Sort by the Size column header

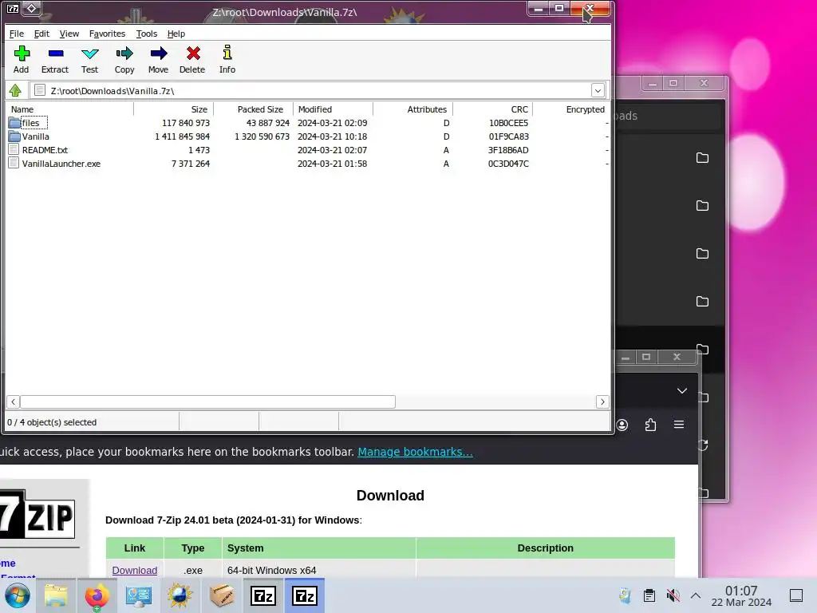[x=173, y=109]
